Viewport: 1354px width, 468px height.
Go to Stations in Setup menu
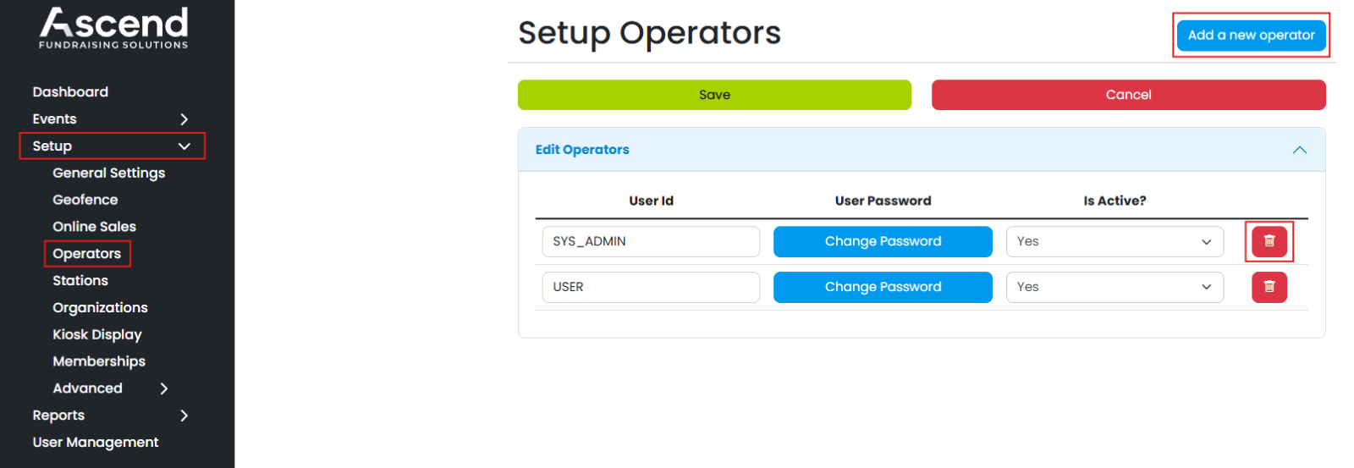[80, 281]
